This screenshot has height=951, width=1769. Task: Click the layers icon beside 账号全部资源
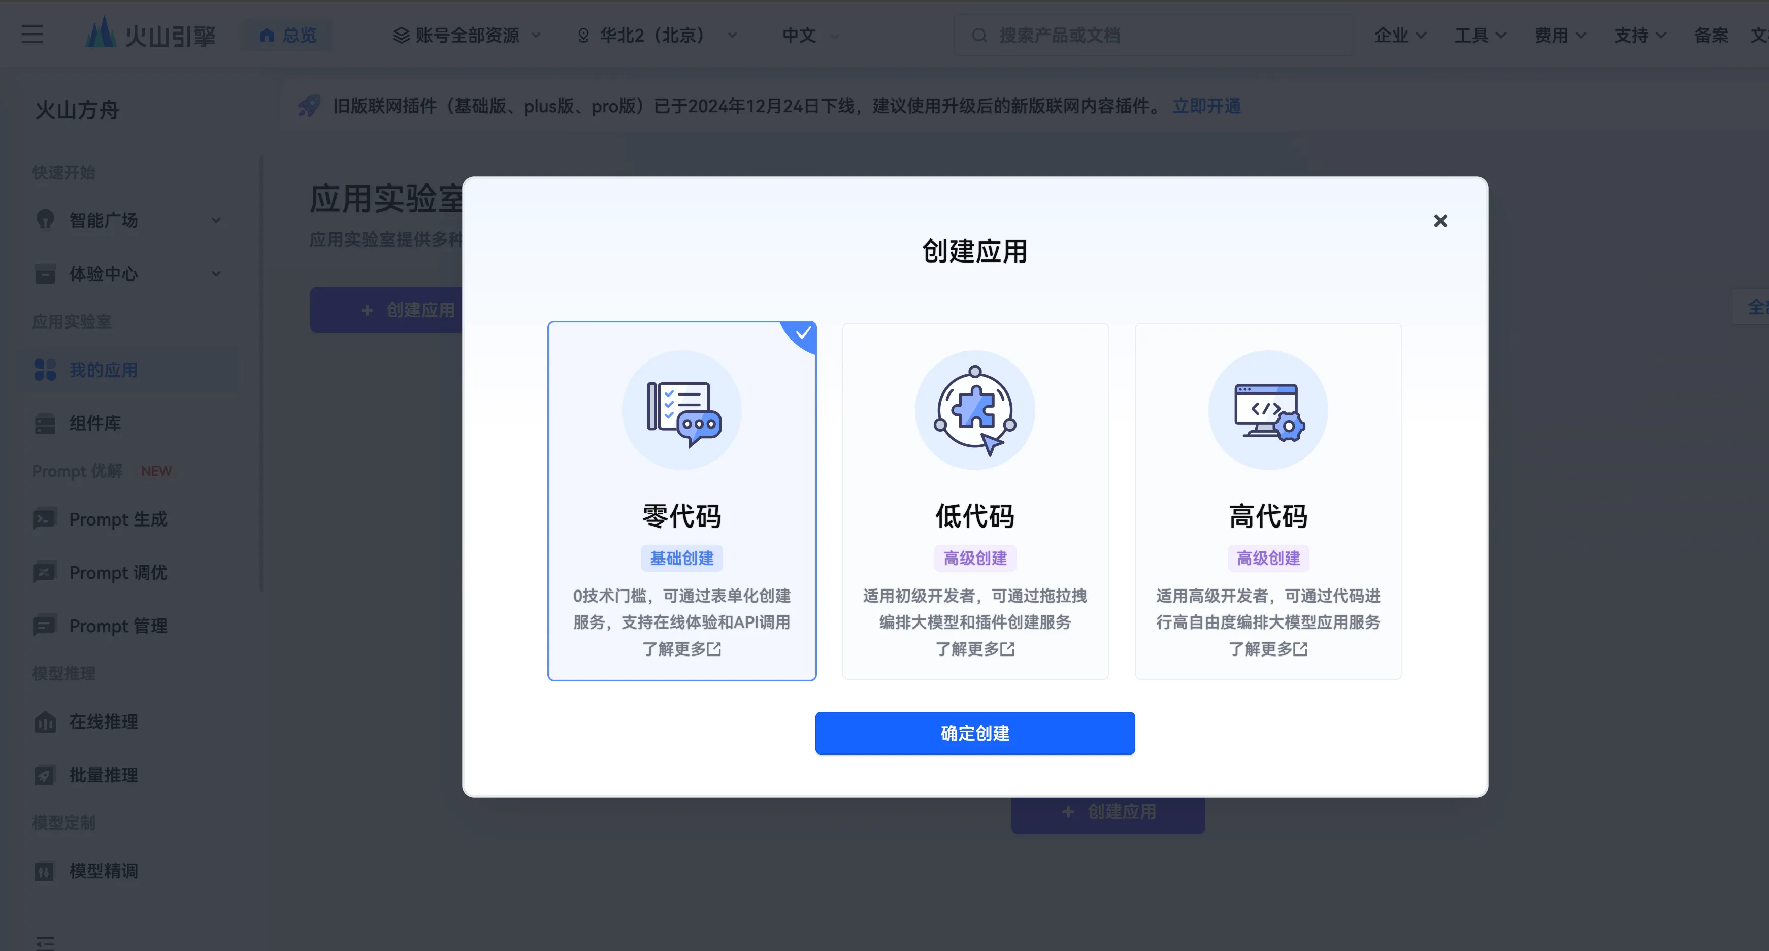point(401,35)
